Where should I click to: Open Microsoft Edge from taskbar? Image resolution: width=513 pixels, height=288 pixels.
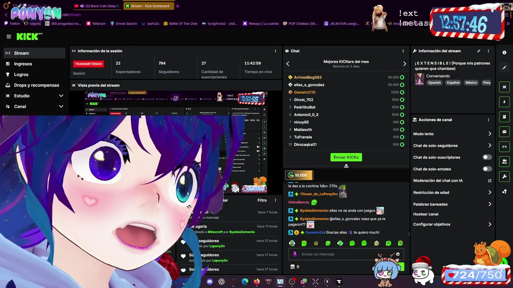[x=245, y=282]
